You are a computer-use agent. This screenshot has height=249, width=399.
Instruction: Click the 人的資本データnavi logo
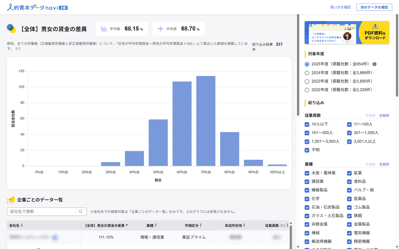tap(37, 7)
